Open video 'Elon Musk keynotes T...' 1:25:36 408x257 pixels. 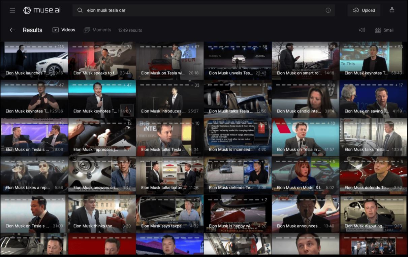click(x=34, y=99)
